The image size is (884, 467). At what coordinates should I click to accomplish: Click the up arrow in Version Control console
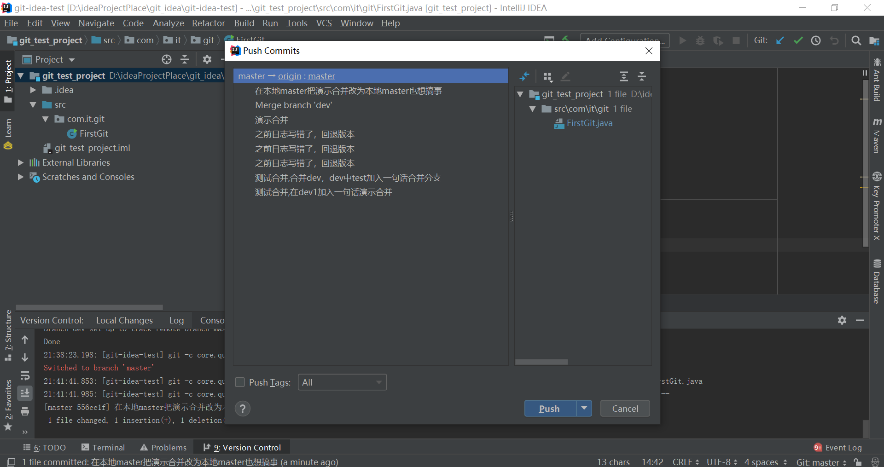tap(25, 340)
